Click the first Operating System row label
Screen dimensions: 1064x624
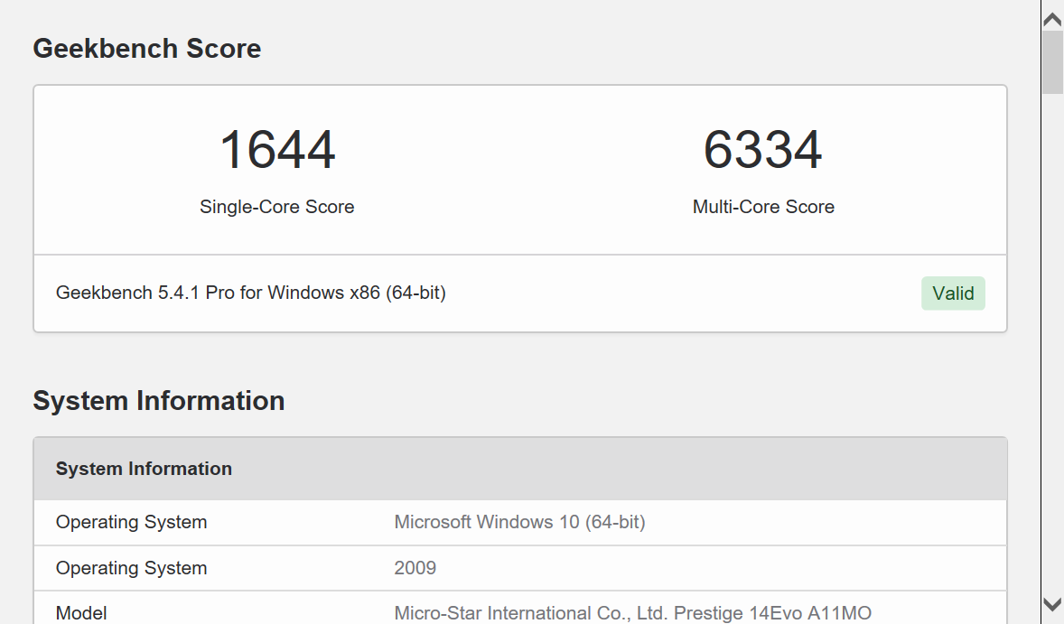tap(132, 522)
